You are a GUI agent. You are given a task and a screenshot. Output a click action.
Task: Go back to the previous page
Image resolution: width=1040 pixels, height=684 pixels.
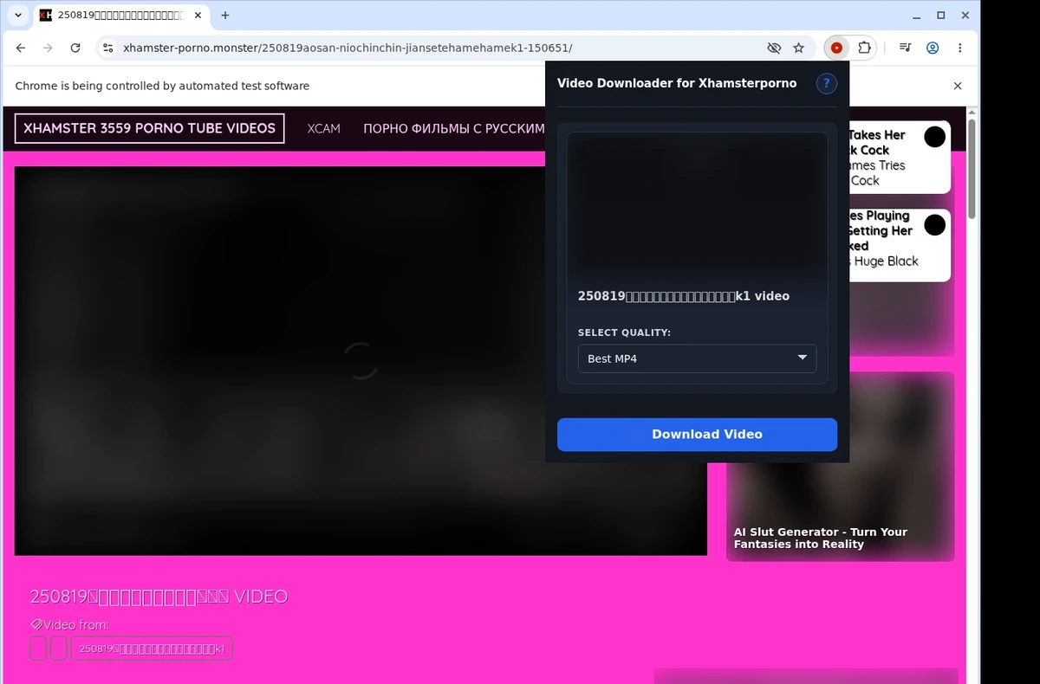pyautogui.click(x=21, y=48)
